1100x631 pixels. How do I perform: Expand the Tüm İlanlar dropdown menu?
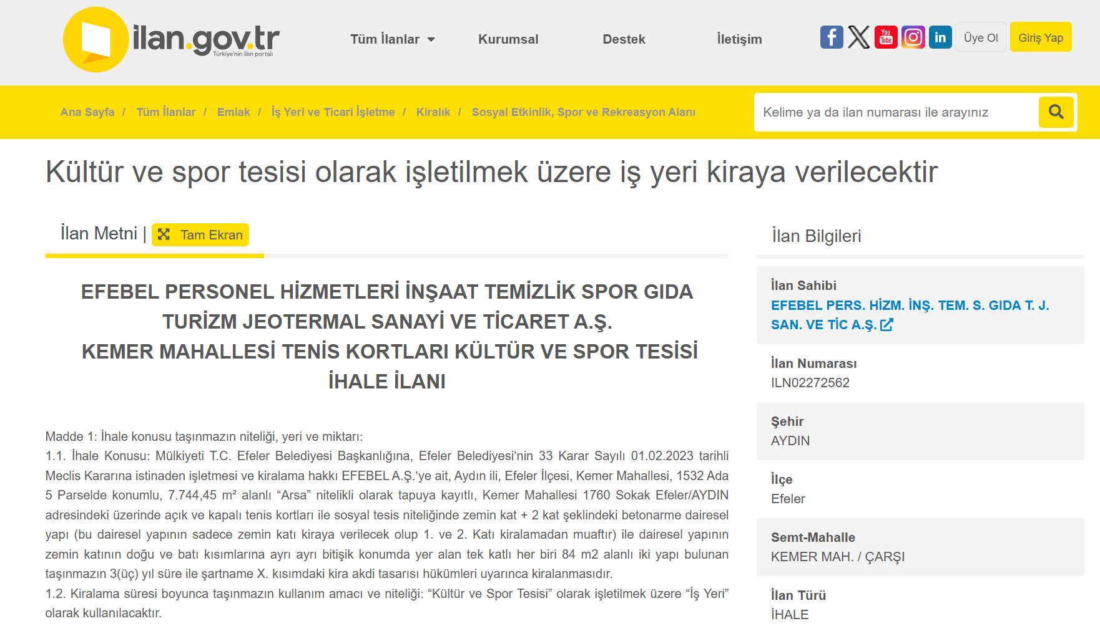click(x=393, y=39)
